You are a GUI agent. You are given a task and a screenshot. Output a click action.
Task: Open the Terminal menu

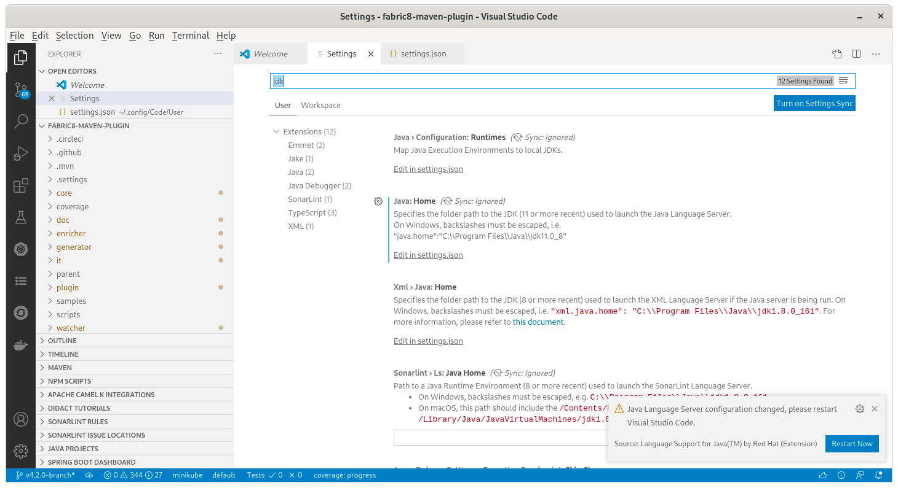click(x=190, y=35)
